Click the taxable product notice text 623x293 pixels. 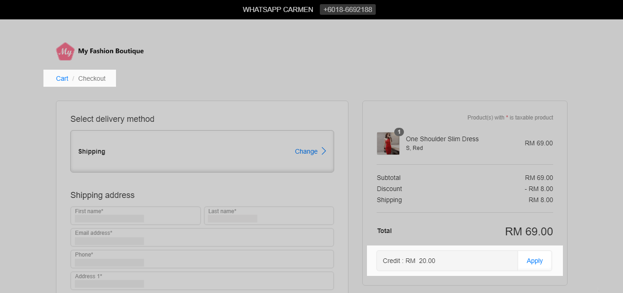pyautogui.click(x=510, y=118)
